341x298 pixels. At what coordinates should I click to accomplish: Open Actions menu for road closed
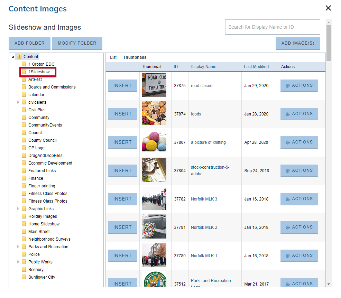coord(299,86)
